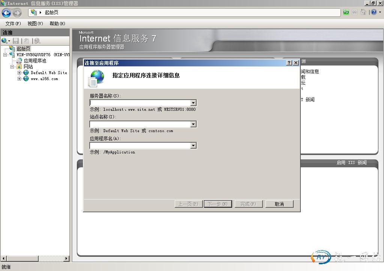Open the 应用程序名 dropdown
Screen dimensions: 384x271
click(193, 145)
